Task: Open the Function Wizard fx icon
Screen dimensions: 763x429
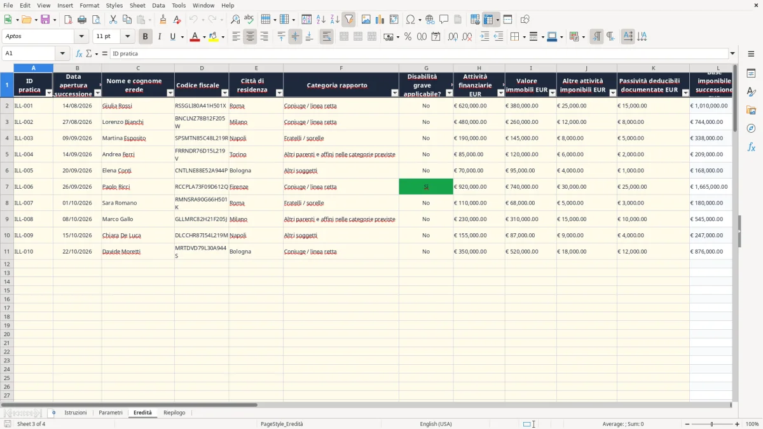Action: point(79,53)
